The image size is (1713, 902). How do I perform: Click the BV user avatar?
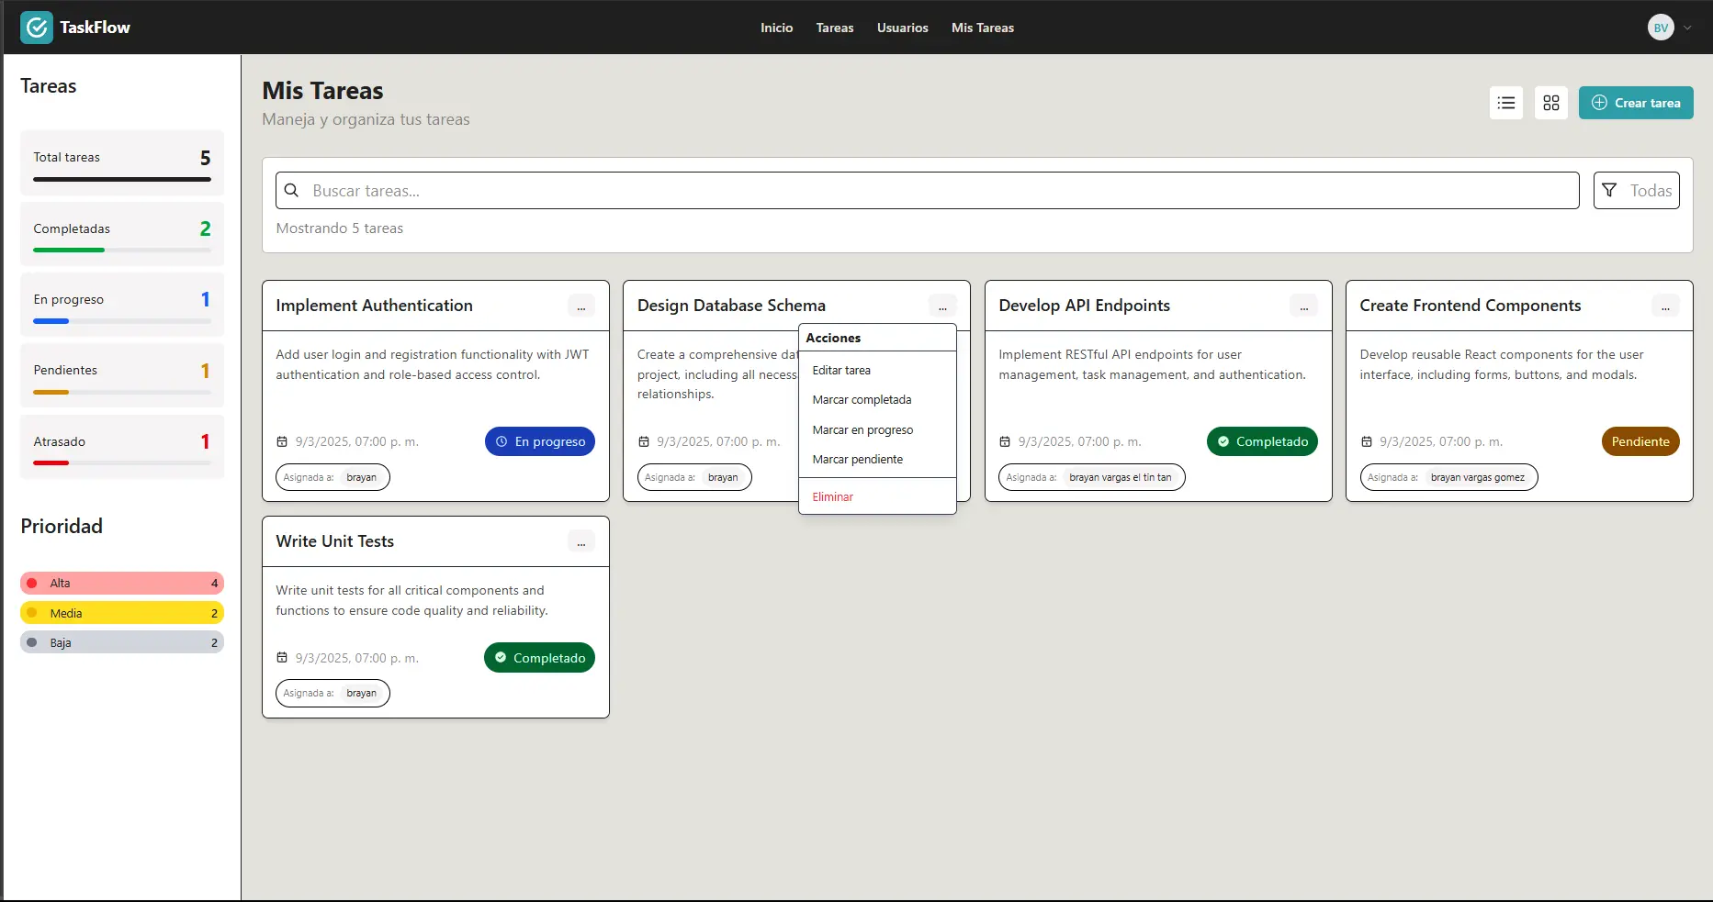(x=1661, y=28)
